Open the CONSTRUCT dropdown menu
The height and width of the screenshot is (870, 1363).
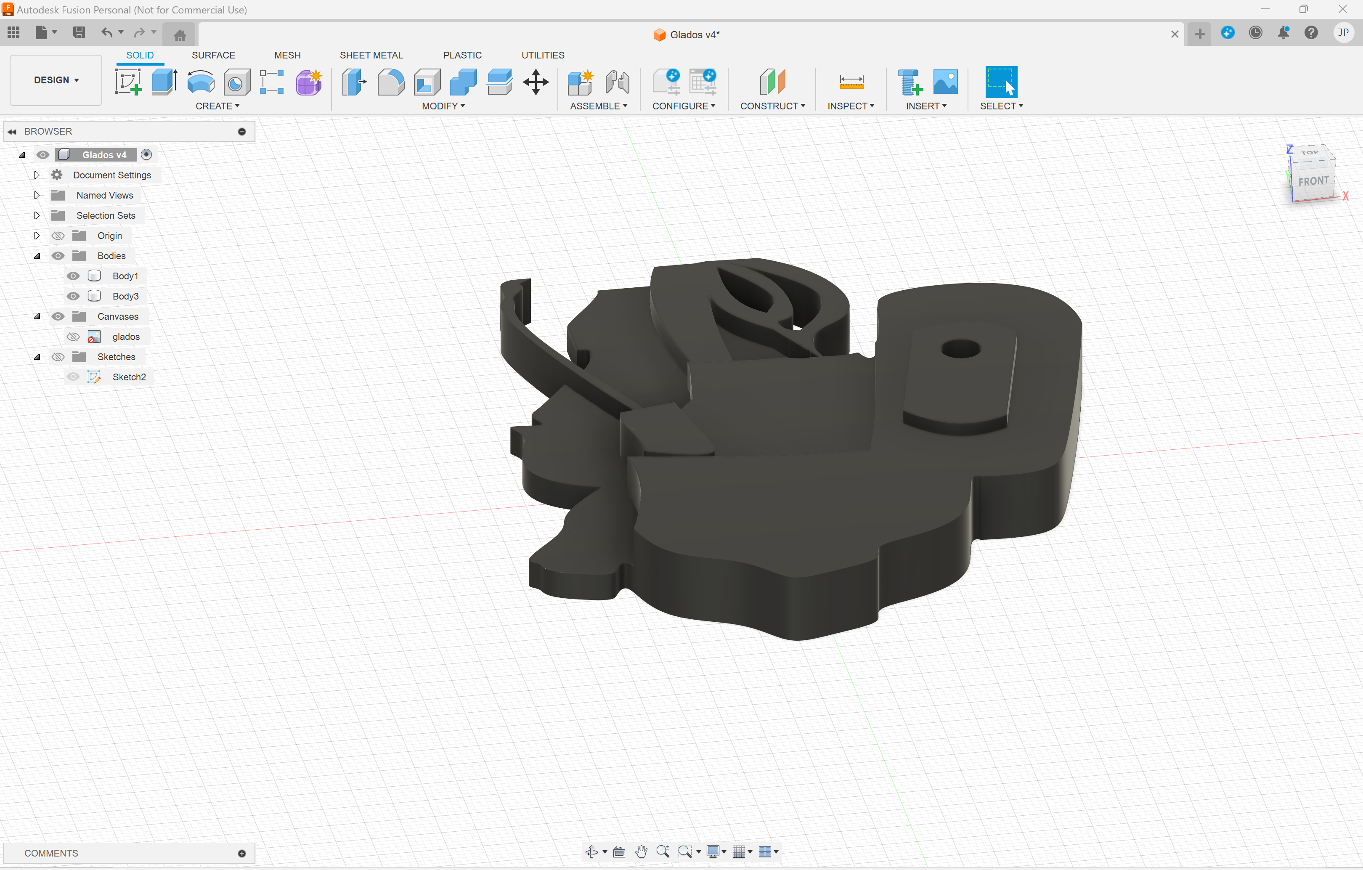pos(773,106)
